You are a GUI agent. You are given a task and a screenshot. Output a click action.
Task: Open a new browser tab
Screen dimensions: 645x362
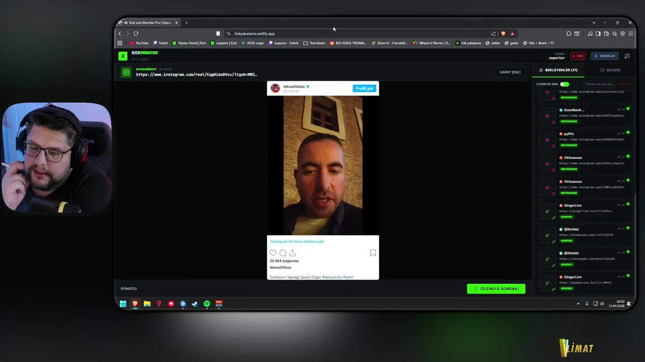(186, 23)
